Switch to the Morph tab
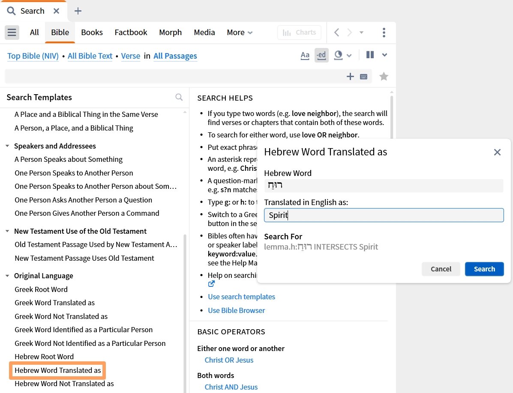 point(171,33)
